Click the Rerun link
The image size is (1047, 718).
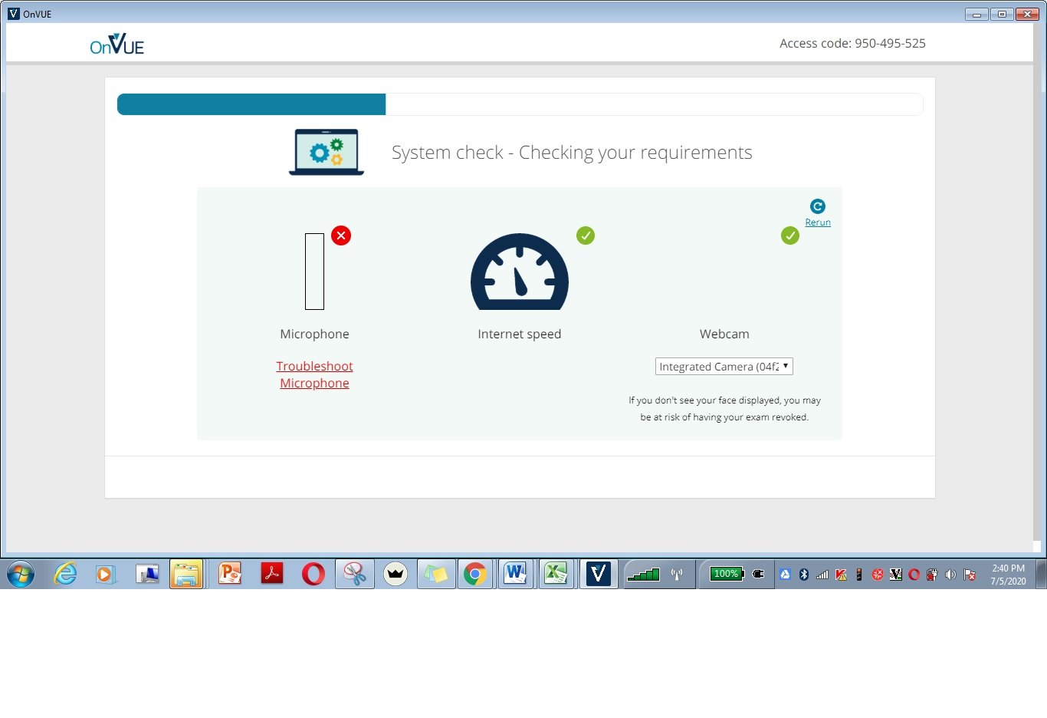pyautogui.click(x=817, y=222)
